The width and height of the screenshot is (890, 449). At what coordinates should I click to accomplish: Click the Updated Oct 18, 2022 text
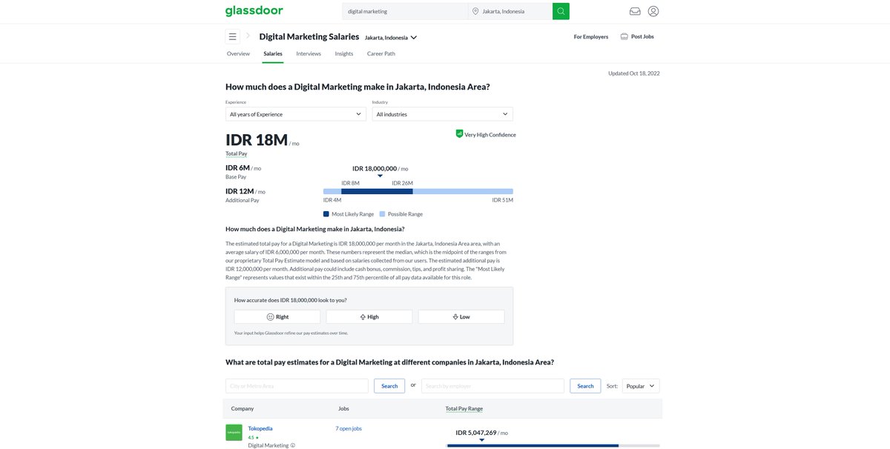[x=634, y=73]
